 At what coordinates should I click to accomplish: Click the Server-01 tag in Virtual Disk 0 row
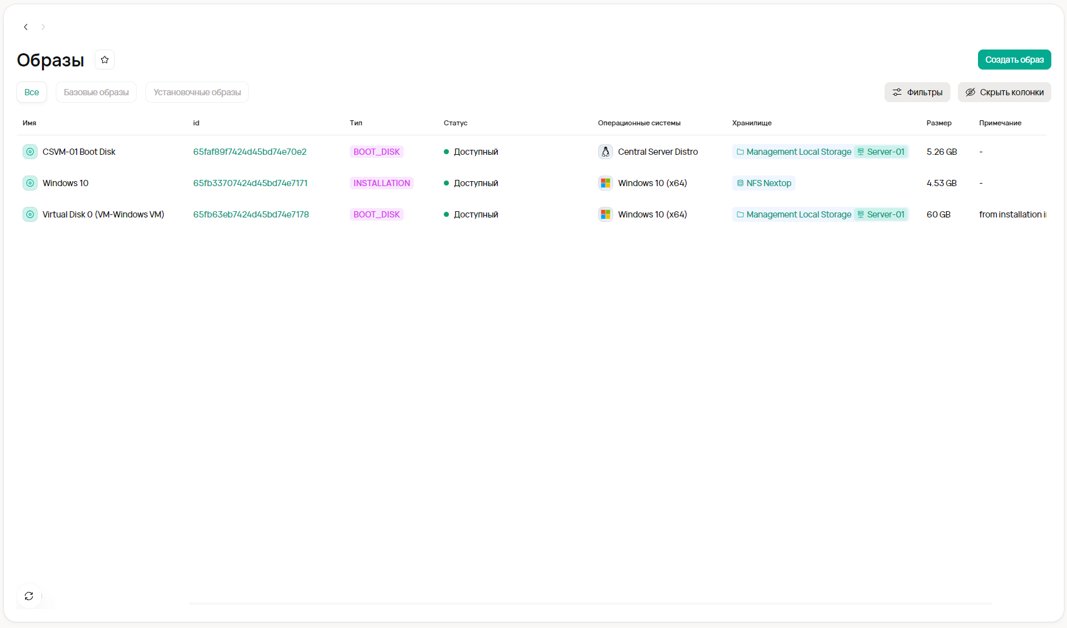click(881, 214)
